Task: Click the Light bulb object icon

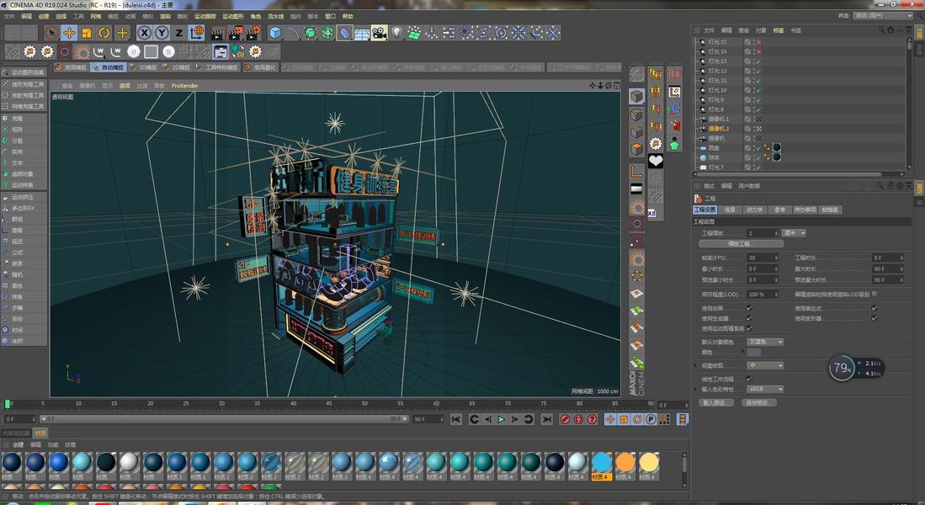Action: pyautogui.click(x=397, y=33)
